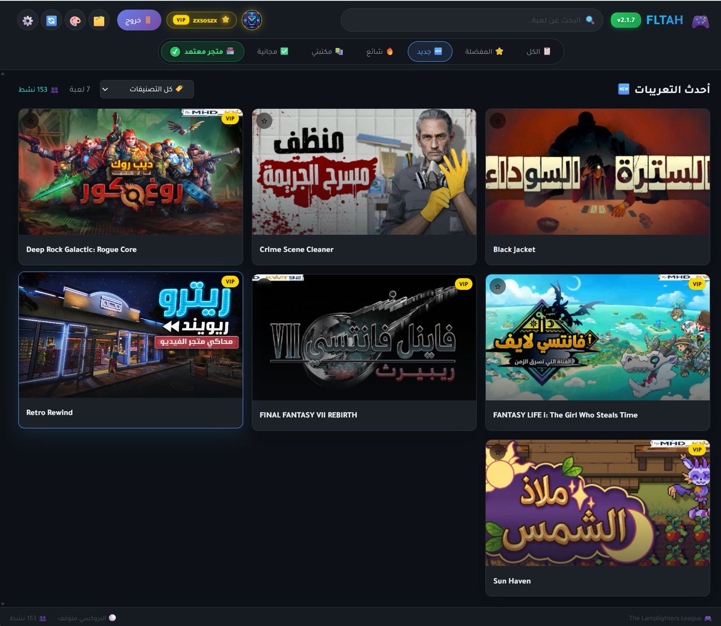Click the Sun Haven title
This screenshot has width=721, height=626.
click(511, 581)
